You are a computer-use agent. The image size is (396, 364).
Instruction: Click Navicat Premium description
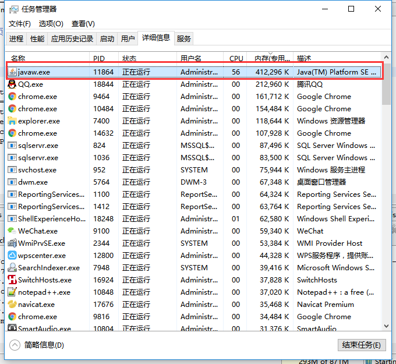click(326, 305)
